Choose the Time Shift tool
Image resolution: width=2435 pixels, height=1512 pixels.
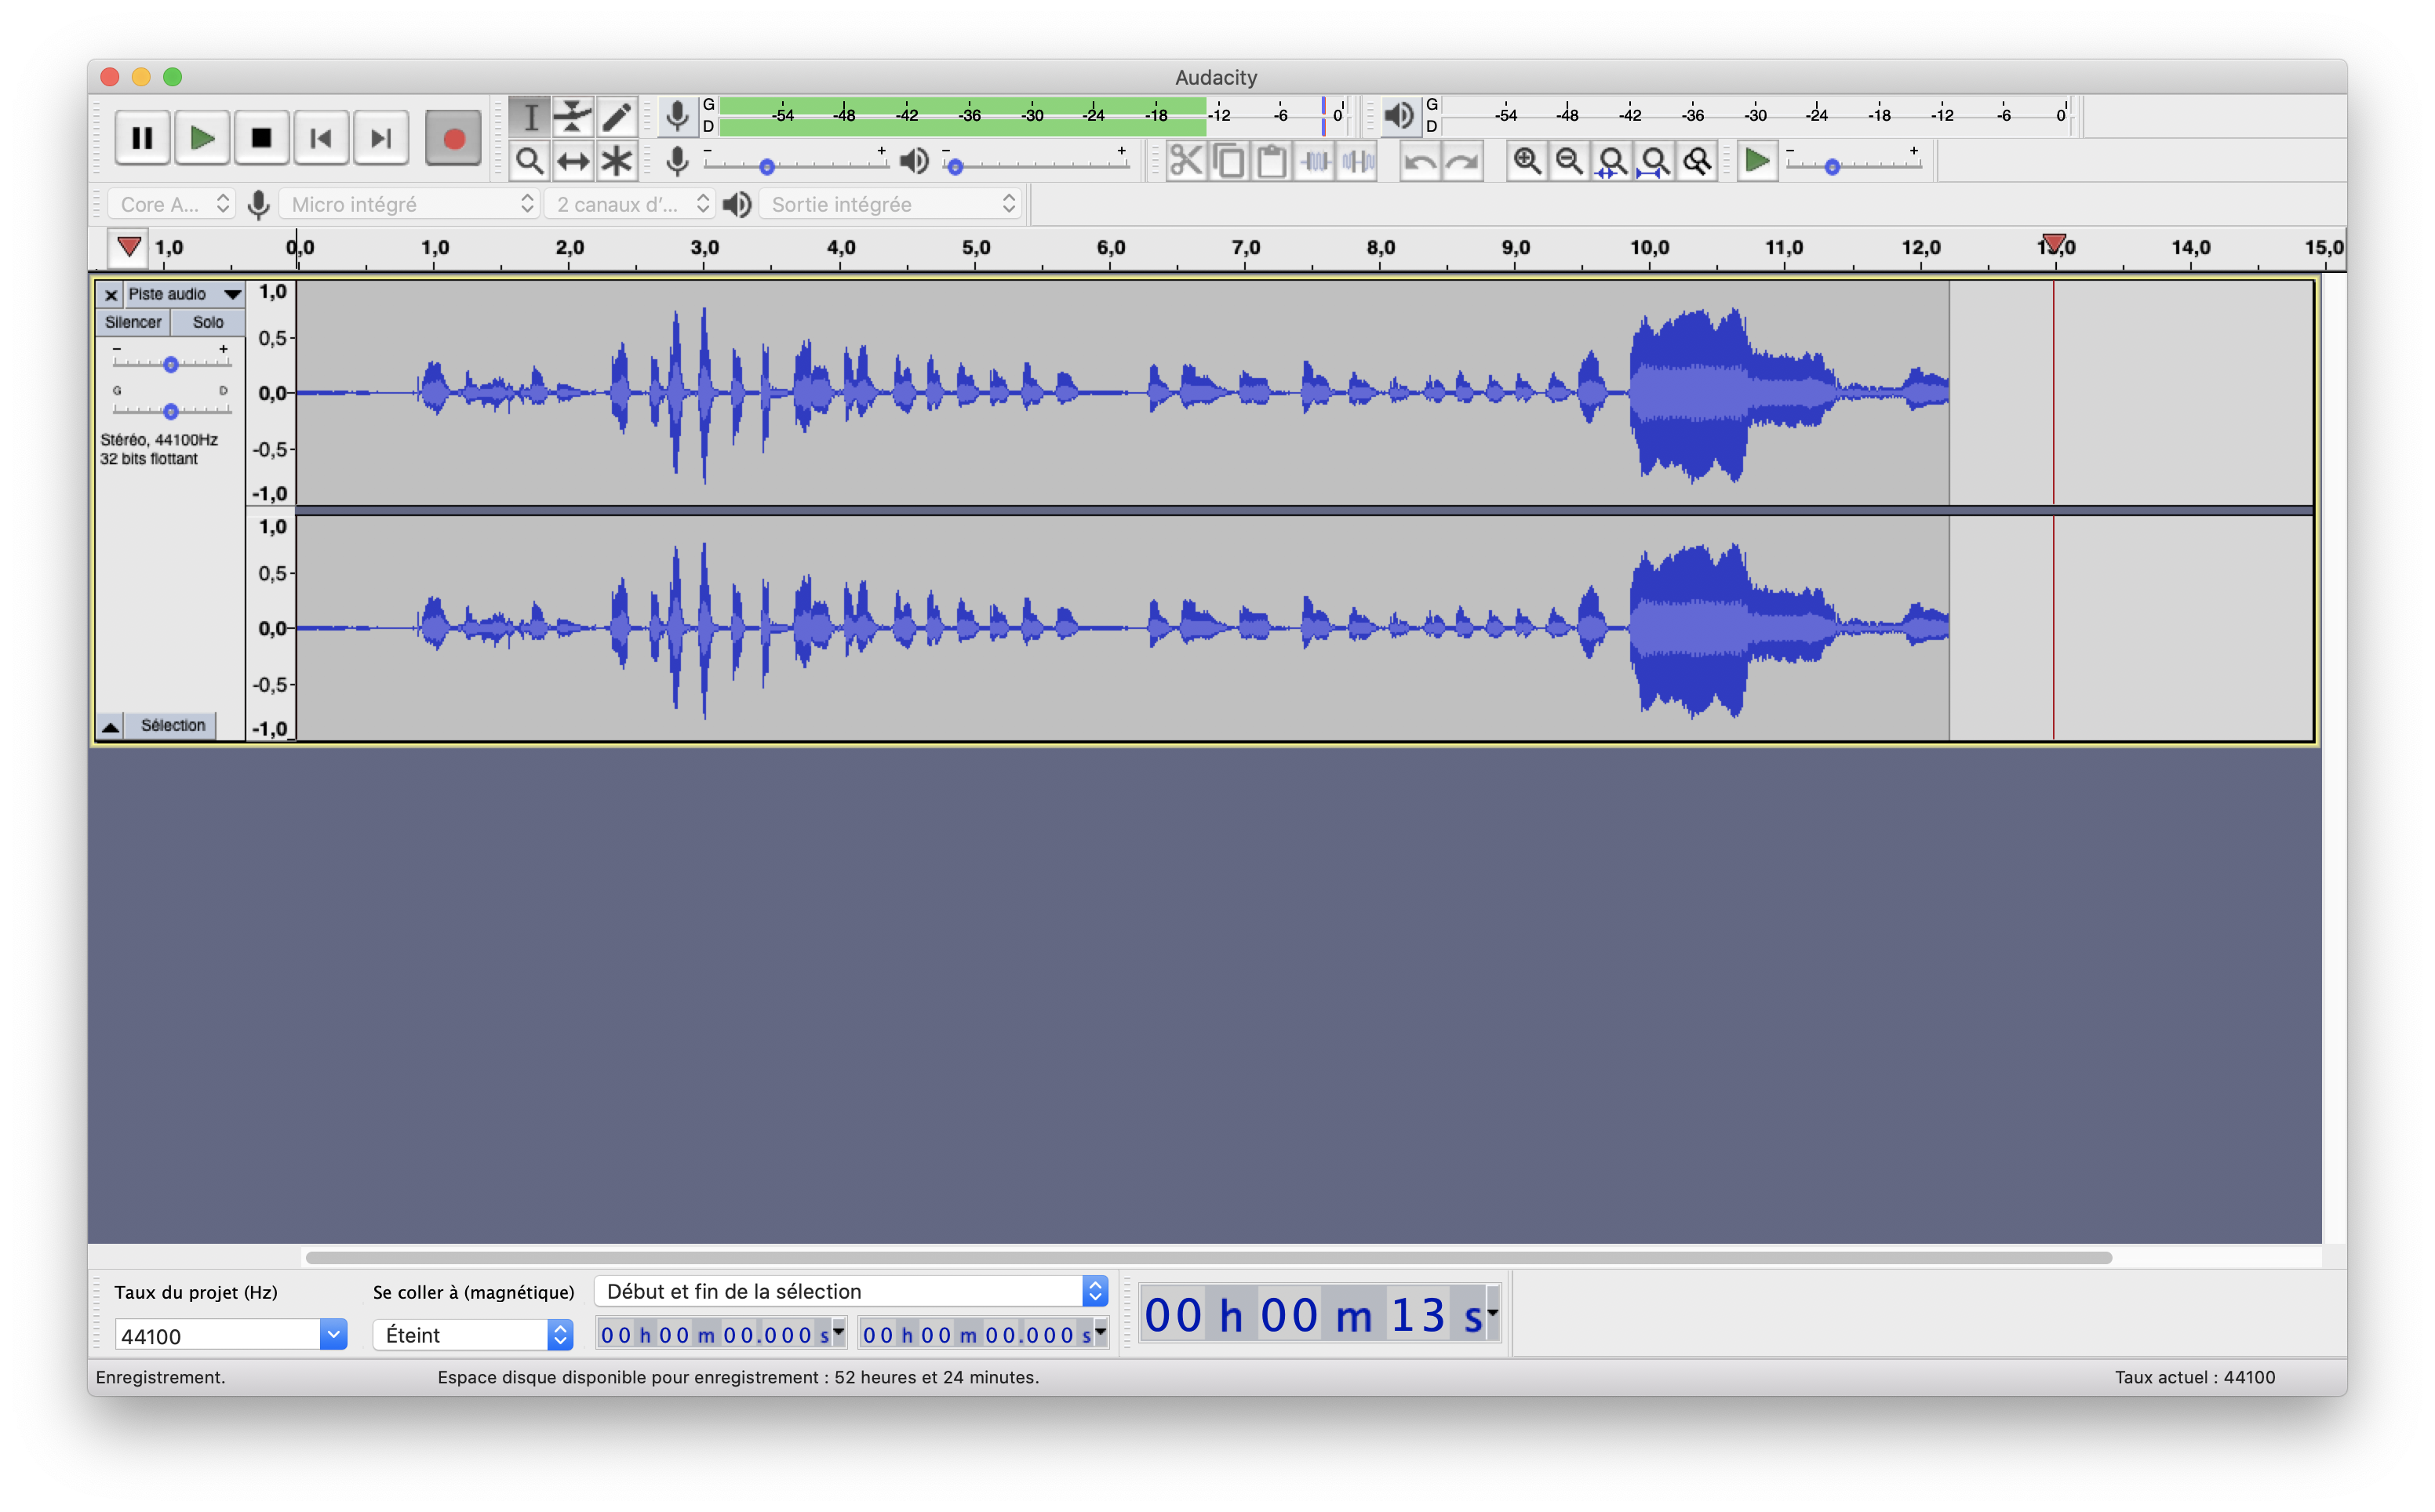coord(573,161)
